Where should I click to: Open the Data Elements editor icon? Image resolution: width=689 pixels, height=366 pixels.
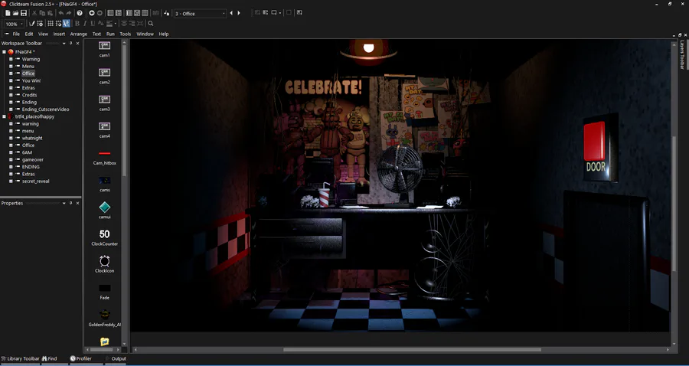145,13
